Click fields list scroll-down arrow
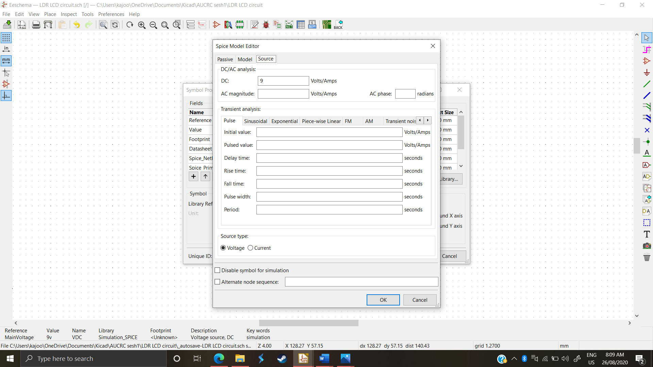This screenshot has width=653, height=367. [x=461, y=166]
